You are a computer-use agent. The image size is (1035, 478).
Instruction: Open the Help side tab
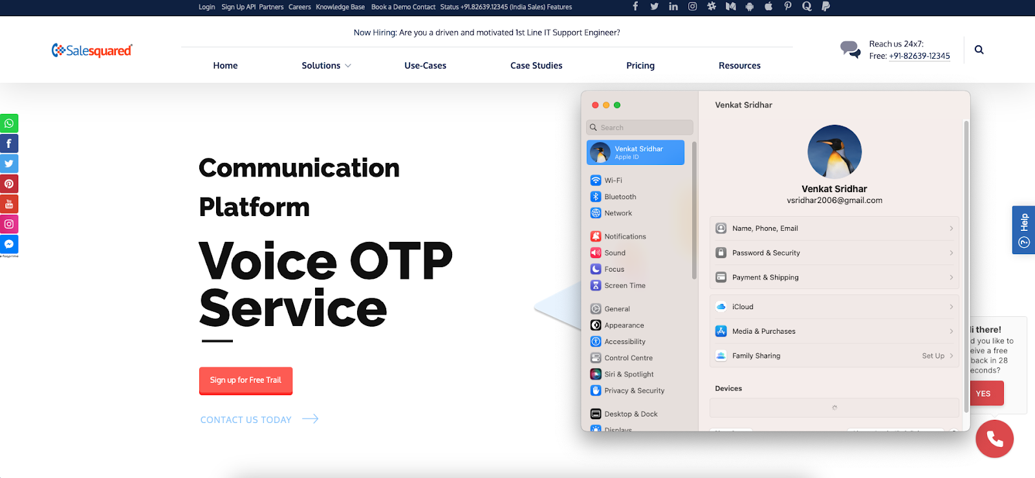point(1023,230)
